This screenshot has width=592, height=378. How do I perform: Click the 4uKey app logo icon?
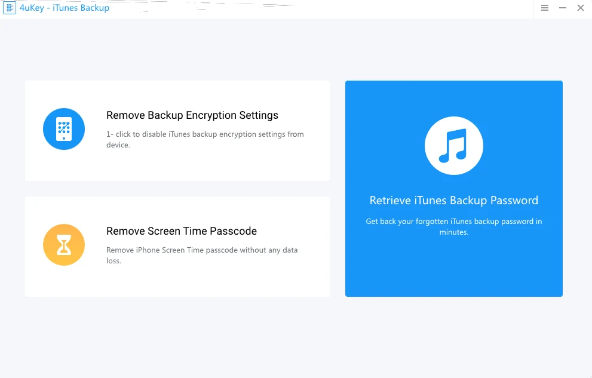coord(10,8)
